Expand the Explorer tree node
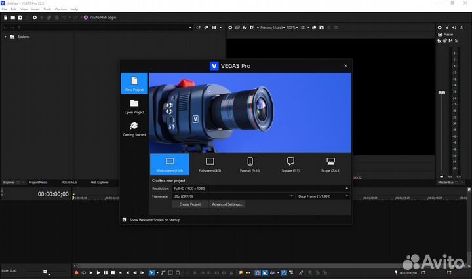This screenshot has height=279, width=472. point(5,37)
